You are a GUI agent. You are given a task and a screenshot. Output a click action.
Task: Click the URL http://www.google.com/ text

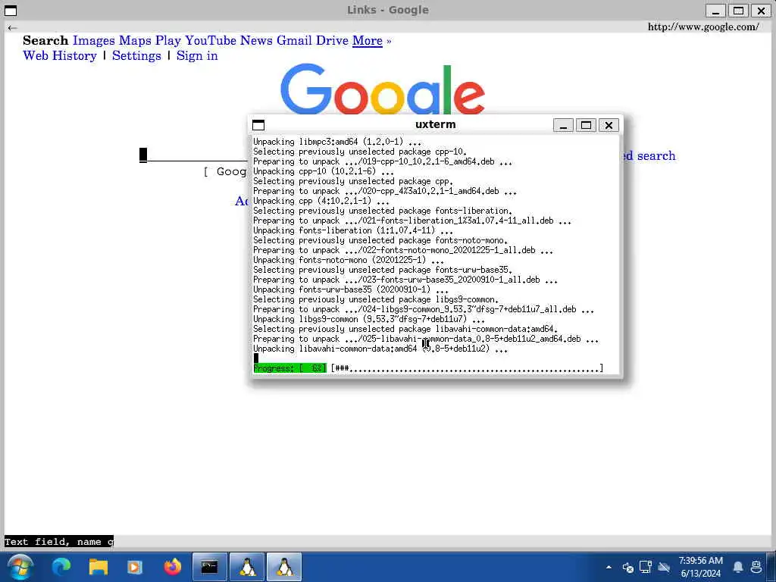click(703, 27)
